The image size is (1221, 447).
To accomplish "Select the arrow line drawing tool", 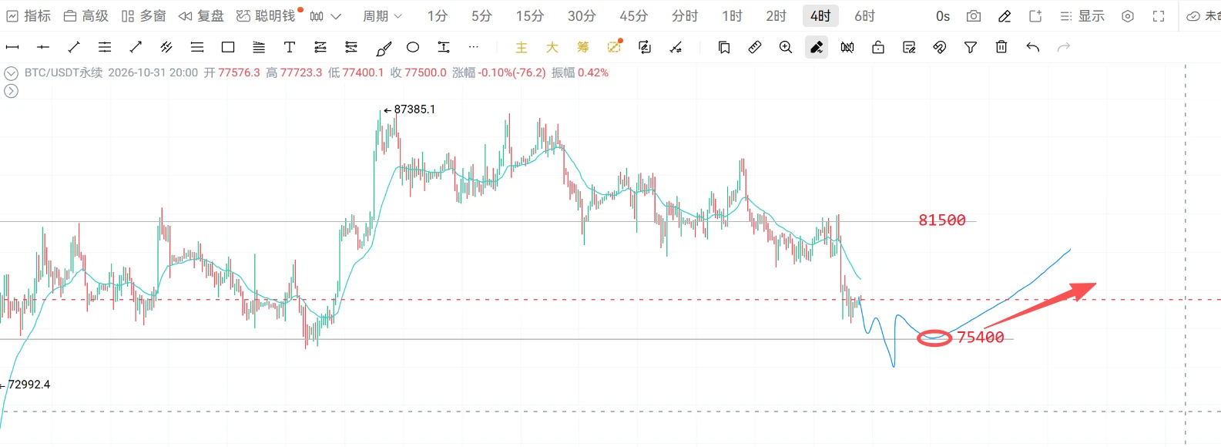I will tap(136, 48).
